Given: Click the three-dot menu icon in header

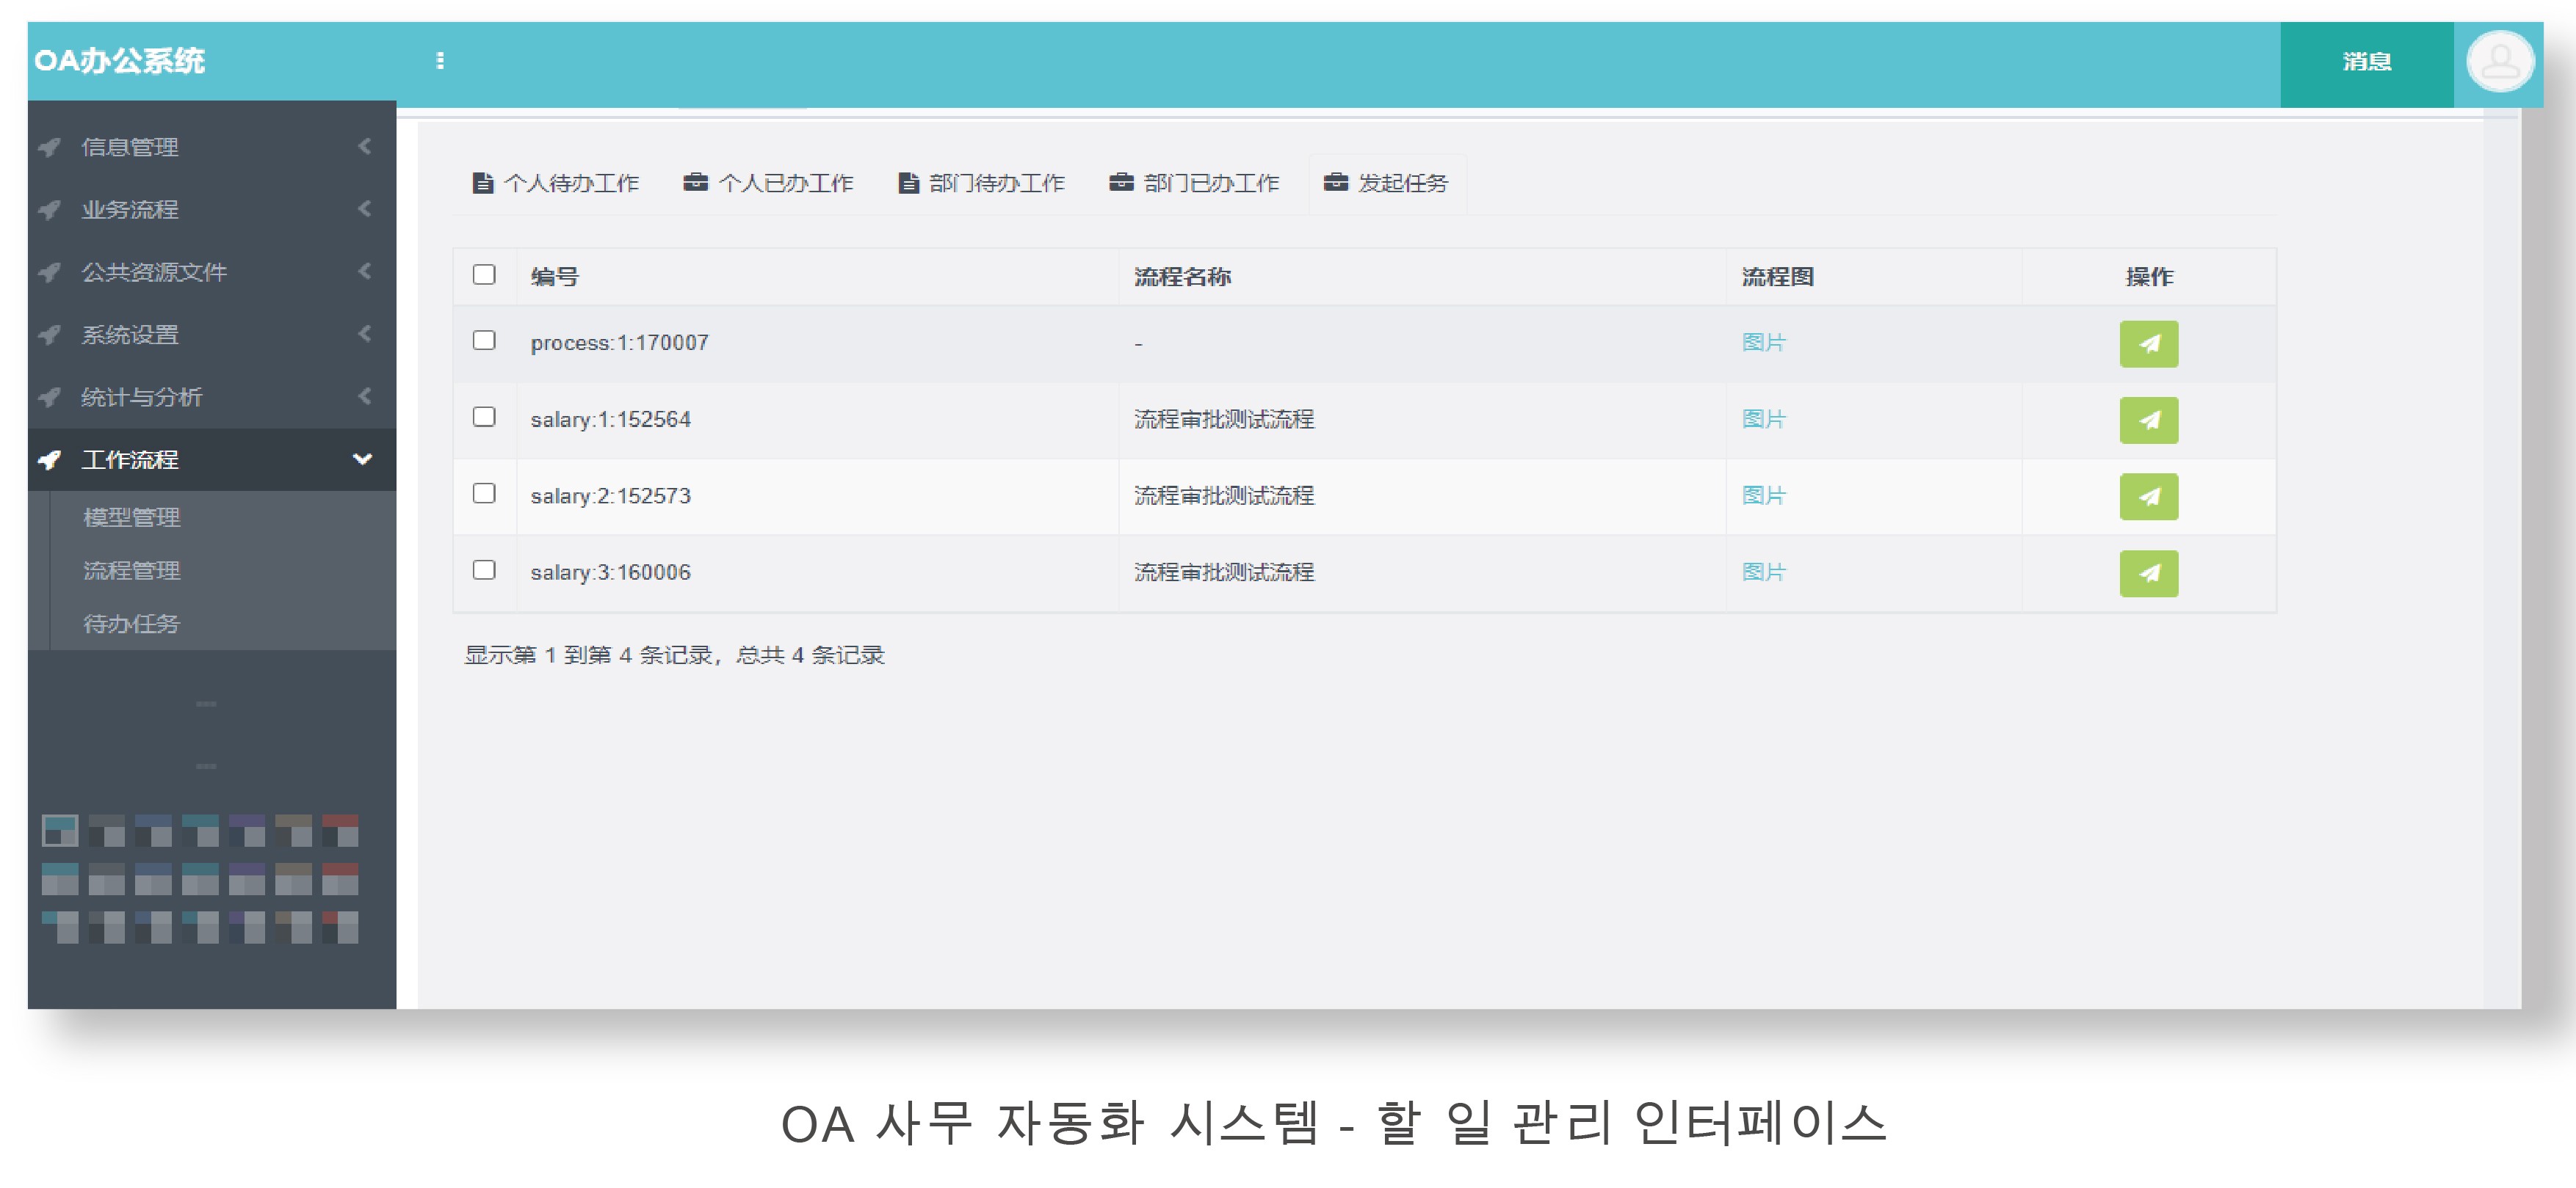Looking at the screenshot, I should pos(440,61).
